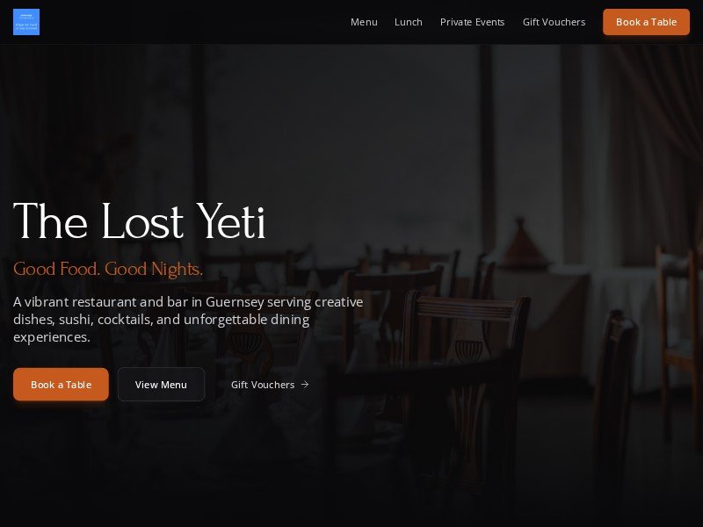This screenshot has width=703, height=527.
Task: Click the arrow icon beside Gift Vouchers
Action: (305, 385)
